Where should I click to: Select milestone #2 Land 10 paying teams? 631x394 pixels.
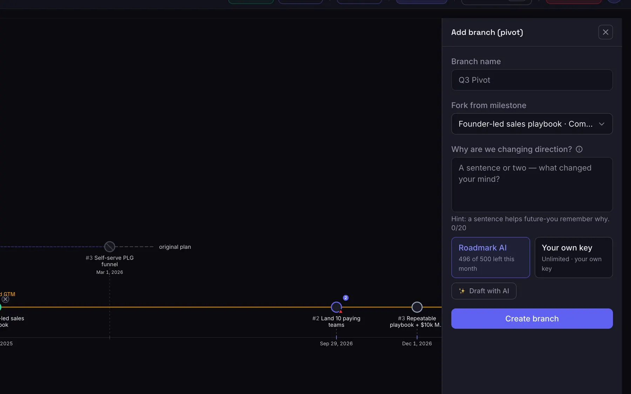(x=336, y=307)
